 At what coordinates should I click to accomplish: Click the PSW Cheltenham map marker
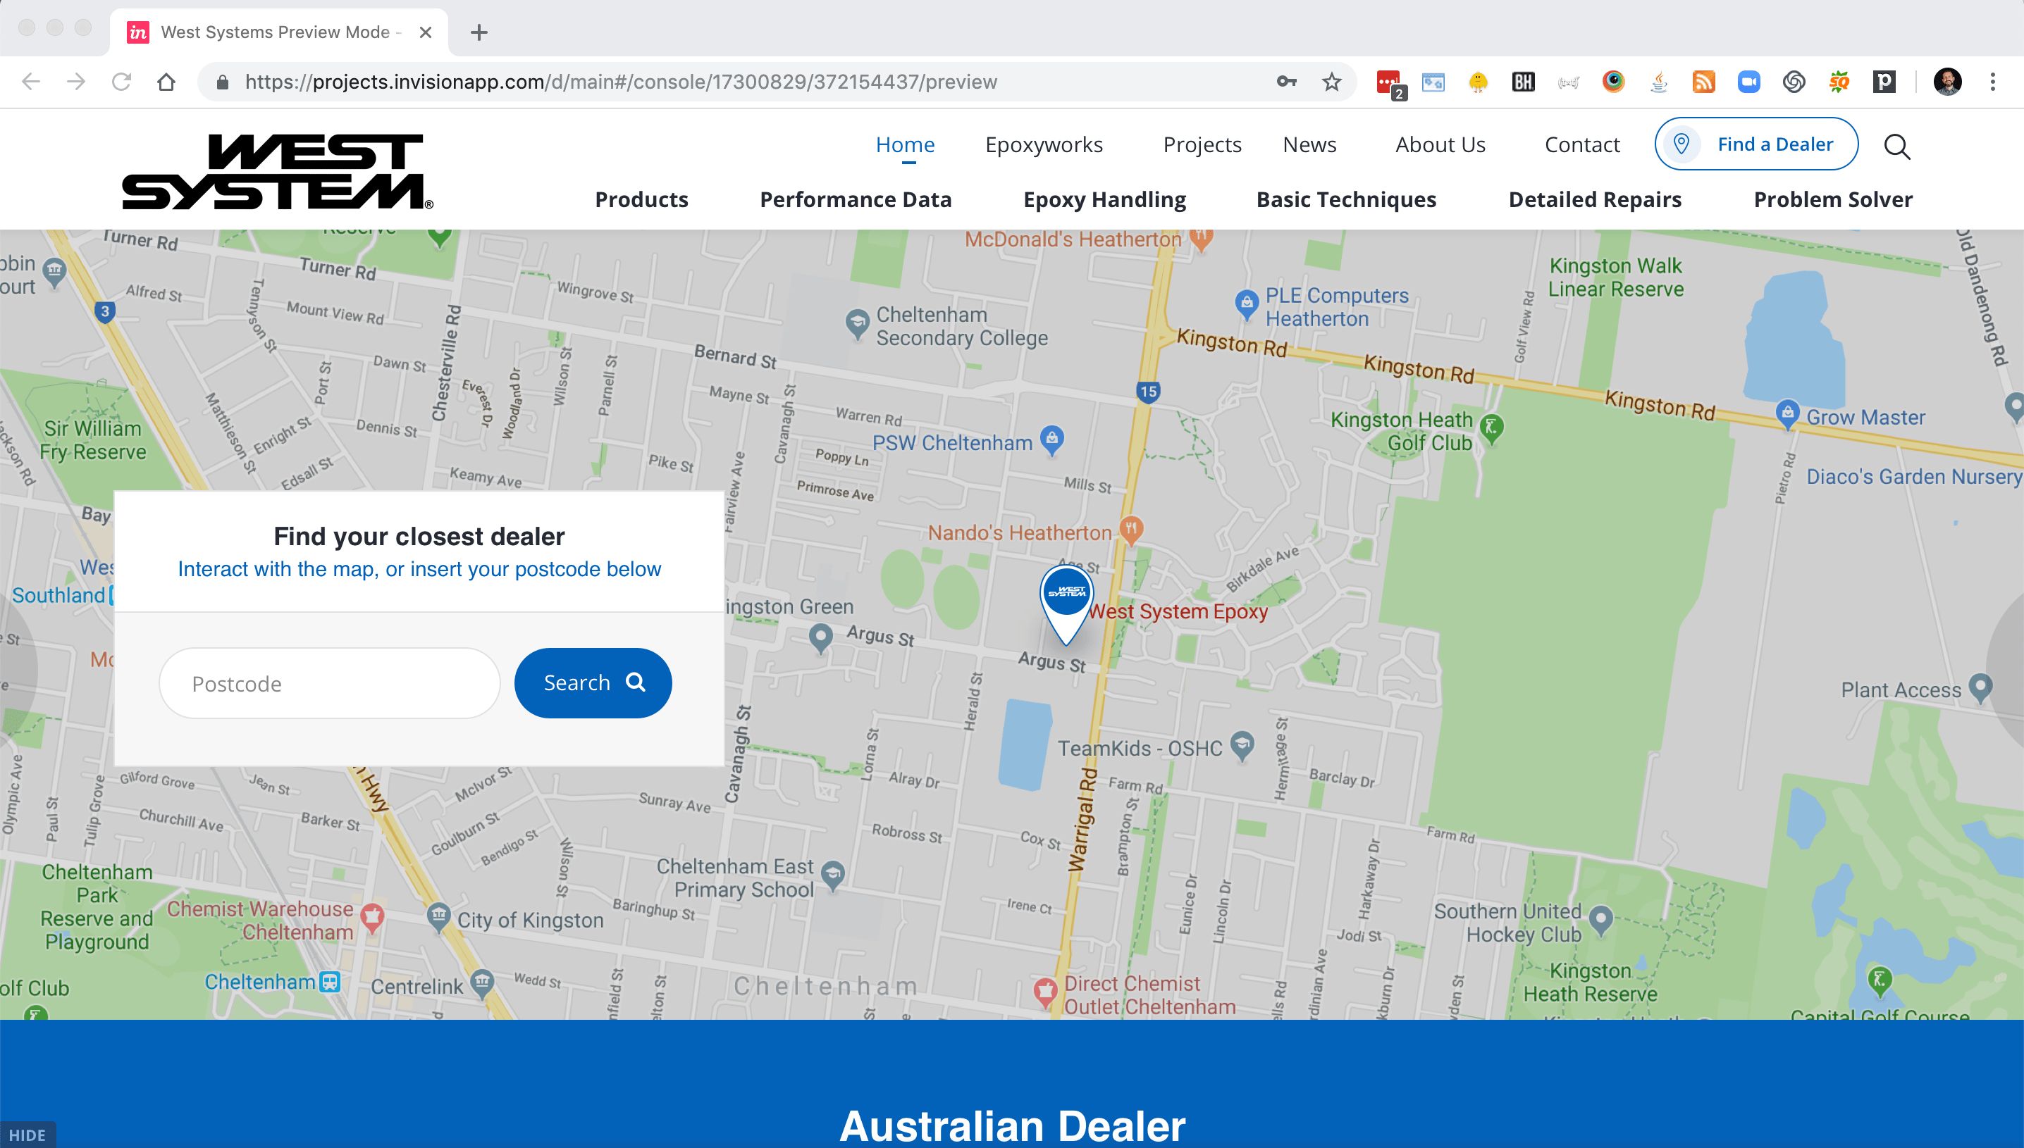pos(1052,439)
